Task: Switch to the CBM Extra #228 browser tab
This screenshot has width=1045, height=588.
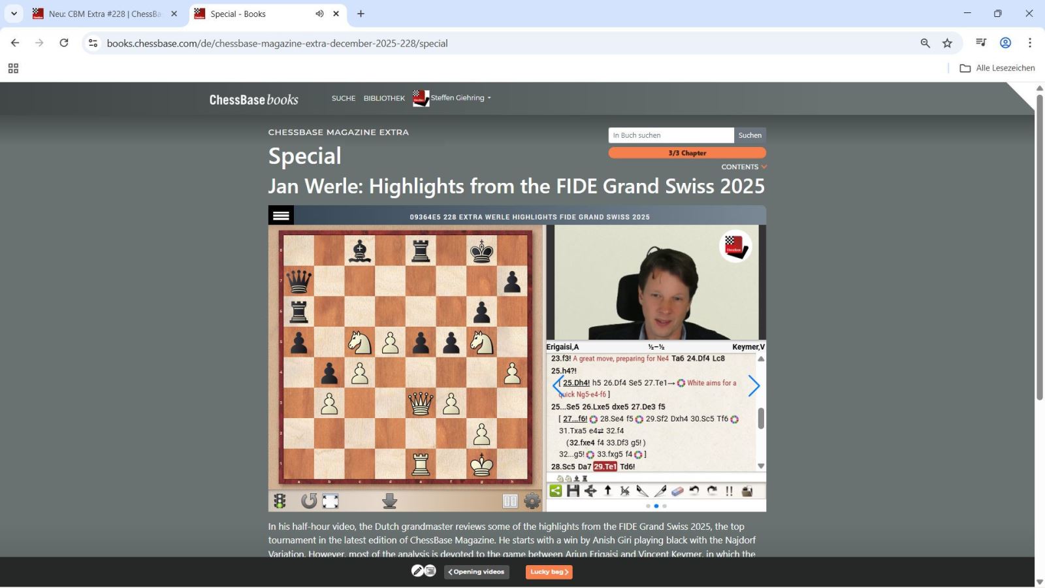Action: coord(104,14)
